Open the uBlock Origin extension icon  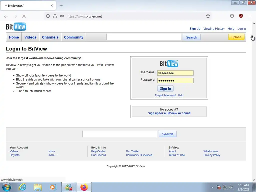click(241, 16)
